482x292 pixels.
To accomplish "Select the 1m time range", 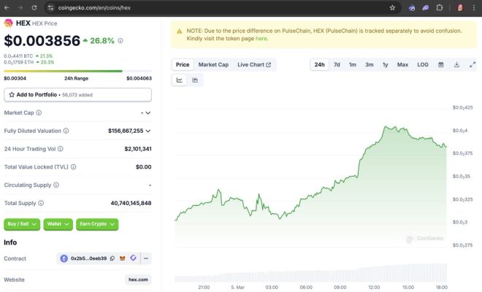I will pos(353,64).
